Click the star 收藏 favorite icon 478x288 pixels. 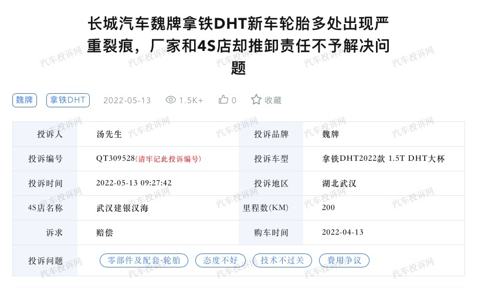pyautogui.click(x=256, y=100)
